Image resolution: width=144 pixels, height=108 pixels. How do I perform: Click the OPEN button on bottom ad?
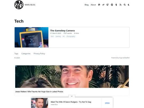107,103
